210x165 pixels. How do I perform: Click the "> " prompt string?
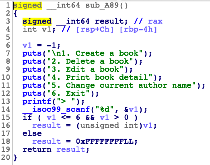[x=66, y=101]
